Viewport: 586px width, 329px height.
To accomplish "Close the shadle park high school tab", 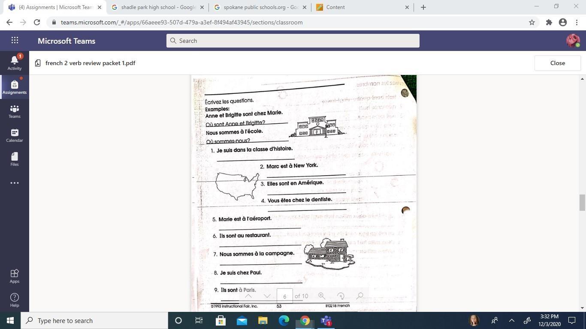I will click(202, 7).
